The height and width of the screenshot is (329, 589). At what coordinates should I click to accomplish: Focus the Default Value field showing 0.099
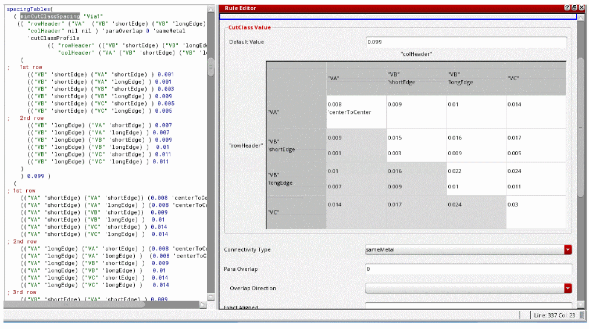click(x=466, y=42)
